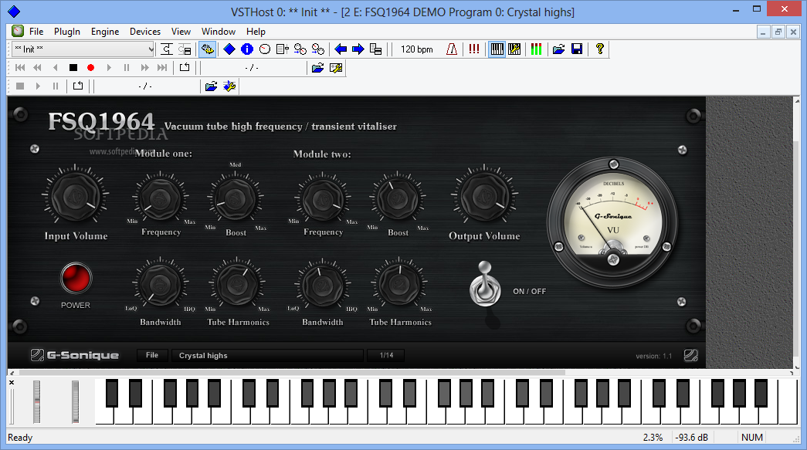This screenshot has width=807, height=450.
Task: Go to previous plugin with left blue arrow
Action: point(341,49)
